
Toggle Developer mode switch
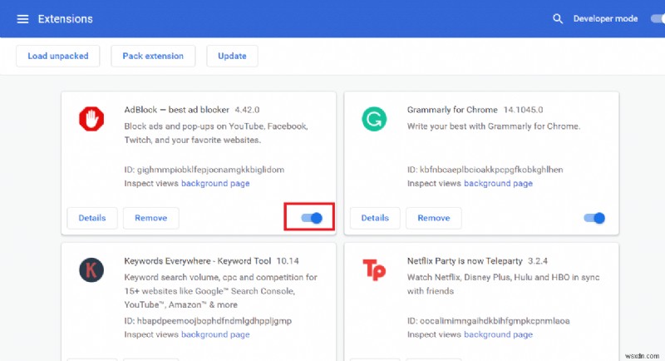pyautogui.click(x=657, y=18)
